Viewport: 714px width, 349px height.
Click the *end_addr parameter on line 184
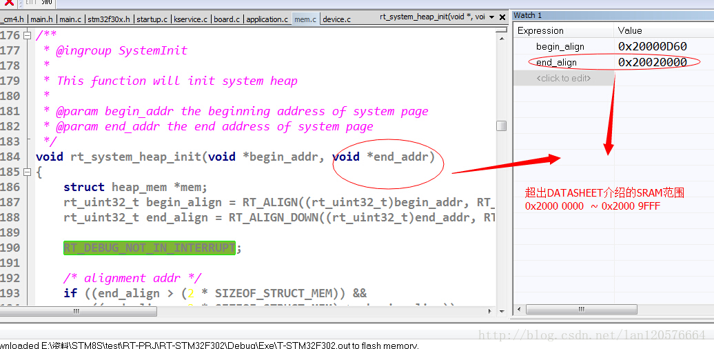coord(398,157)
